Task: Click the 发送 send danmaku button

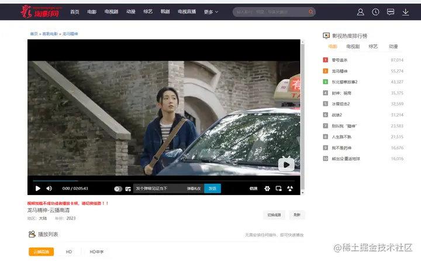Action: (x=212, y=189)
